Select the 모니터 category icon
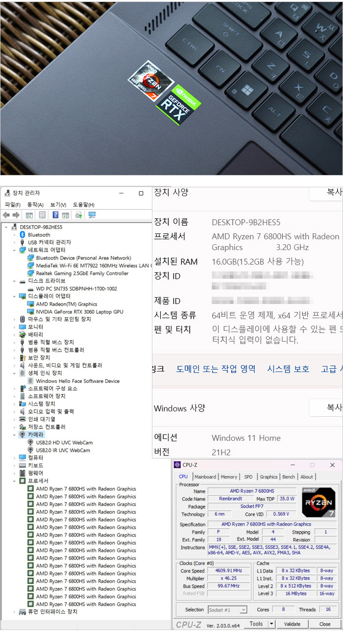This screenshot has width=343, height=632. [22, 327]
